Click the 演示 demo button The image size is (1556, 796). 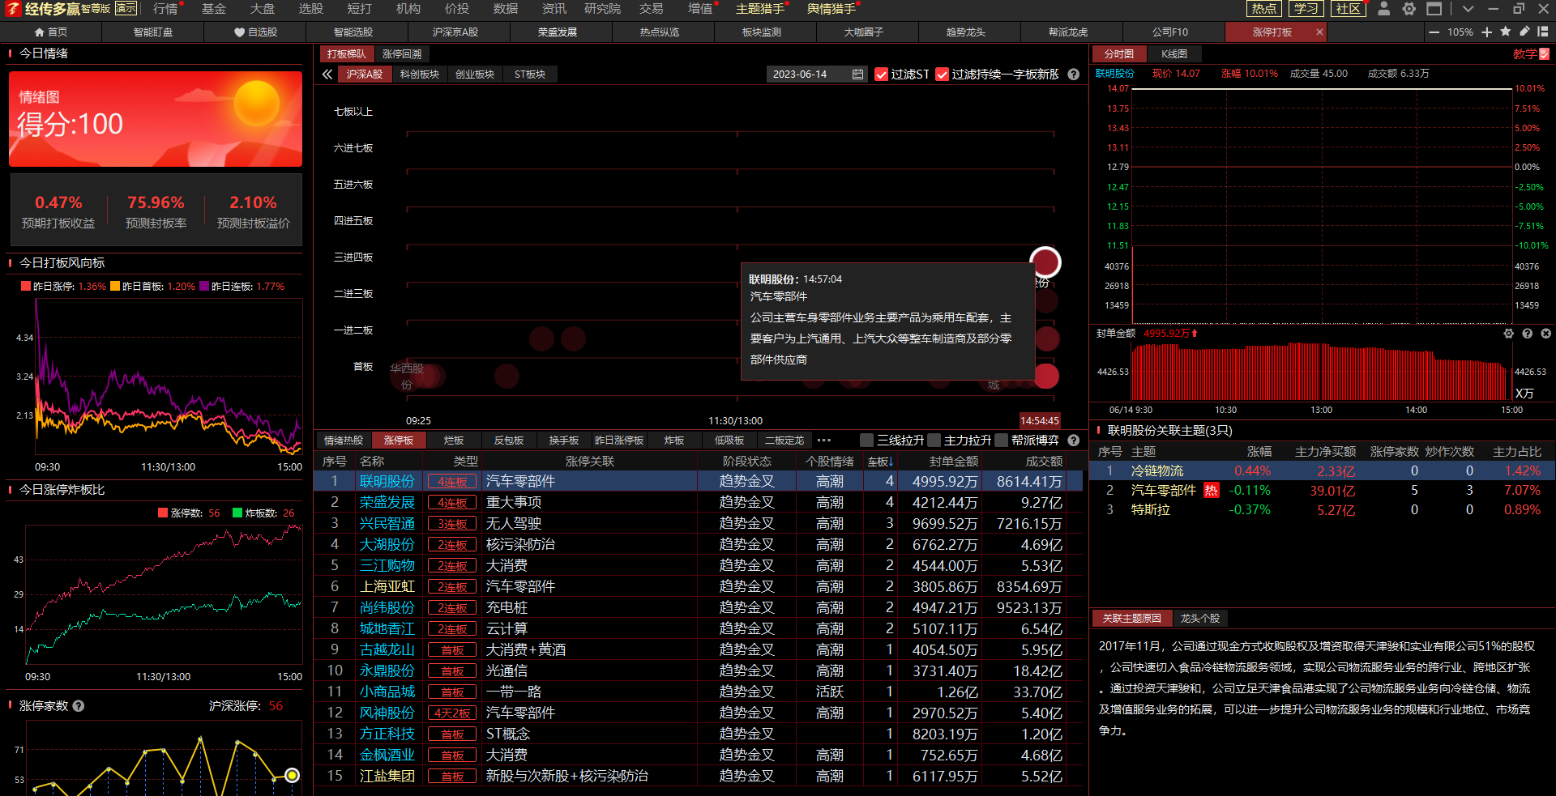(126, 9)
